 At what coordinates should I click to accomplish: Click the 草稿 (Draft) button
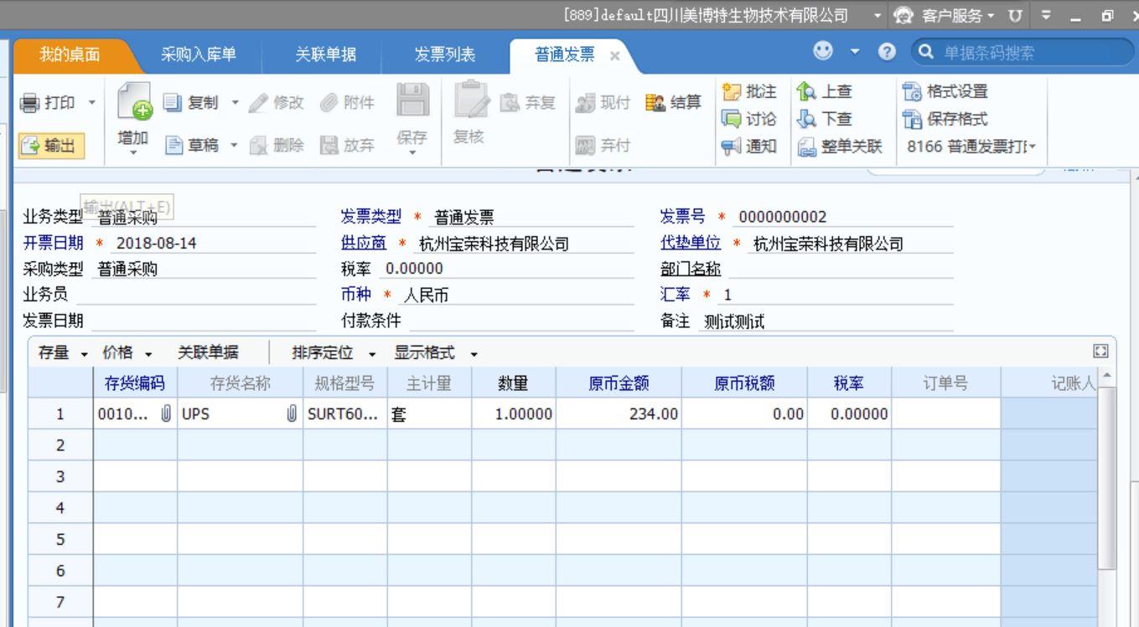pyautogui.click(x=190, y=146)
